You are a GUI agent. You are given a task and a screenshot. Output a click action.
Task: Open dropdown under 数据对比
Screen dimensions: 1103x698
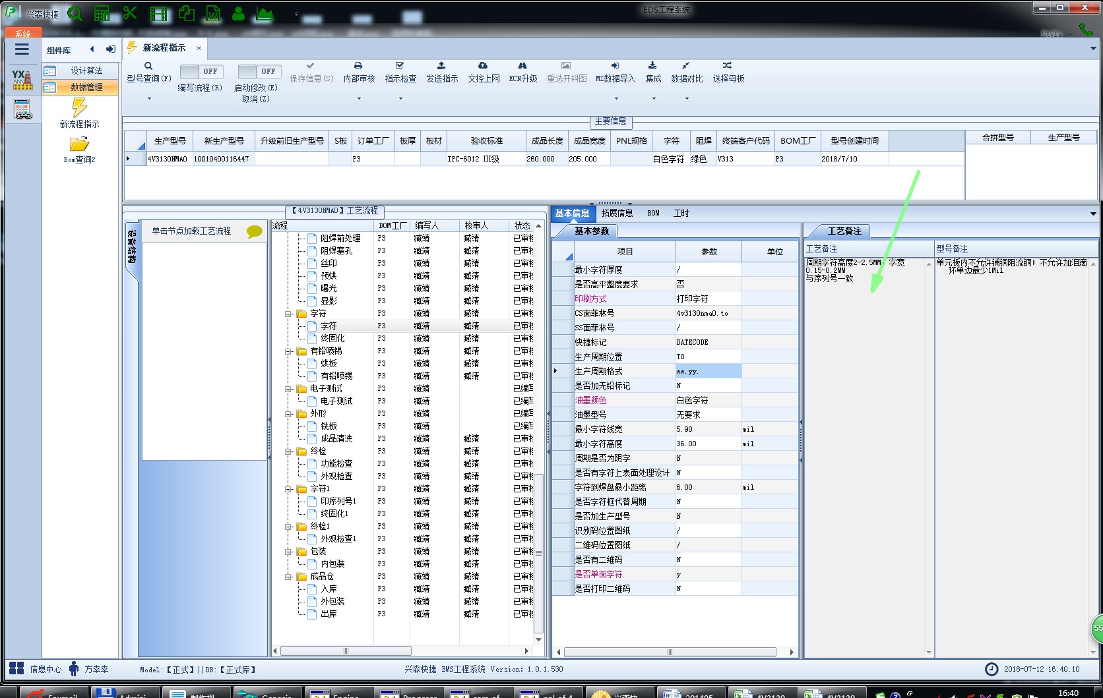[687, 99]
